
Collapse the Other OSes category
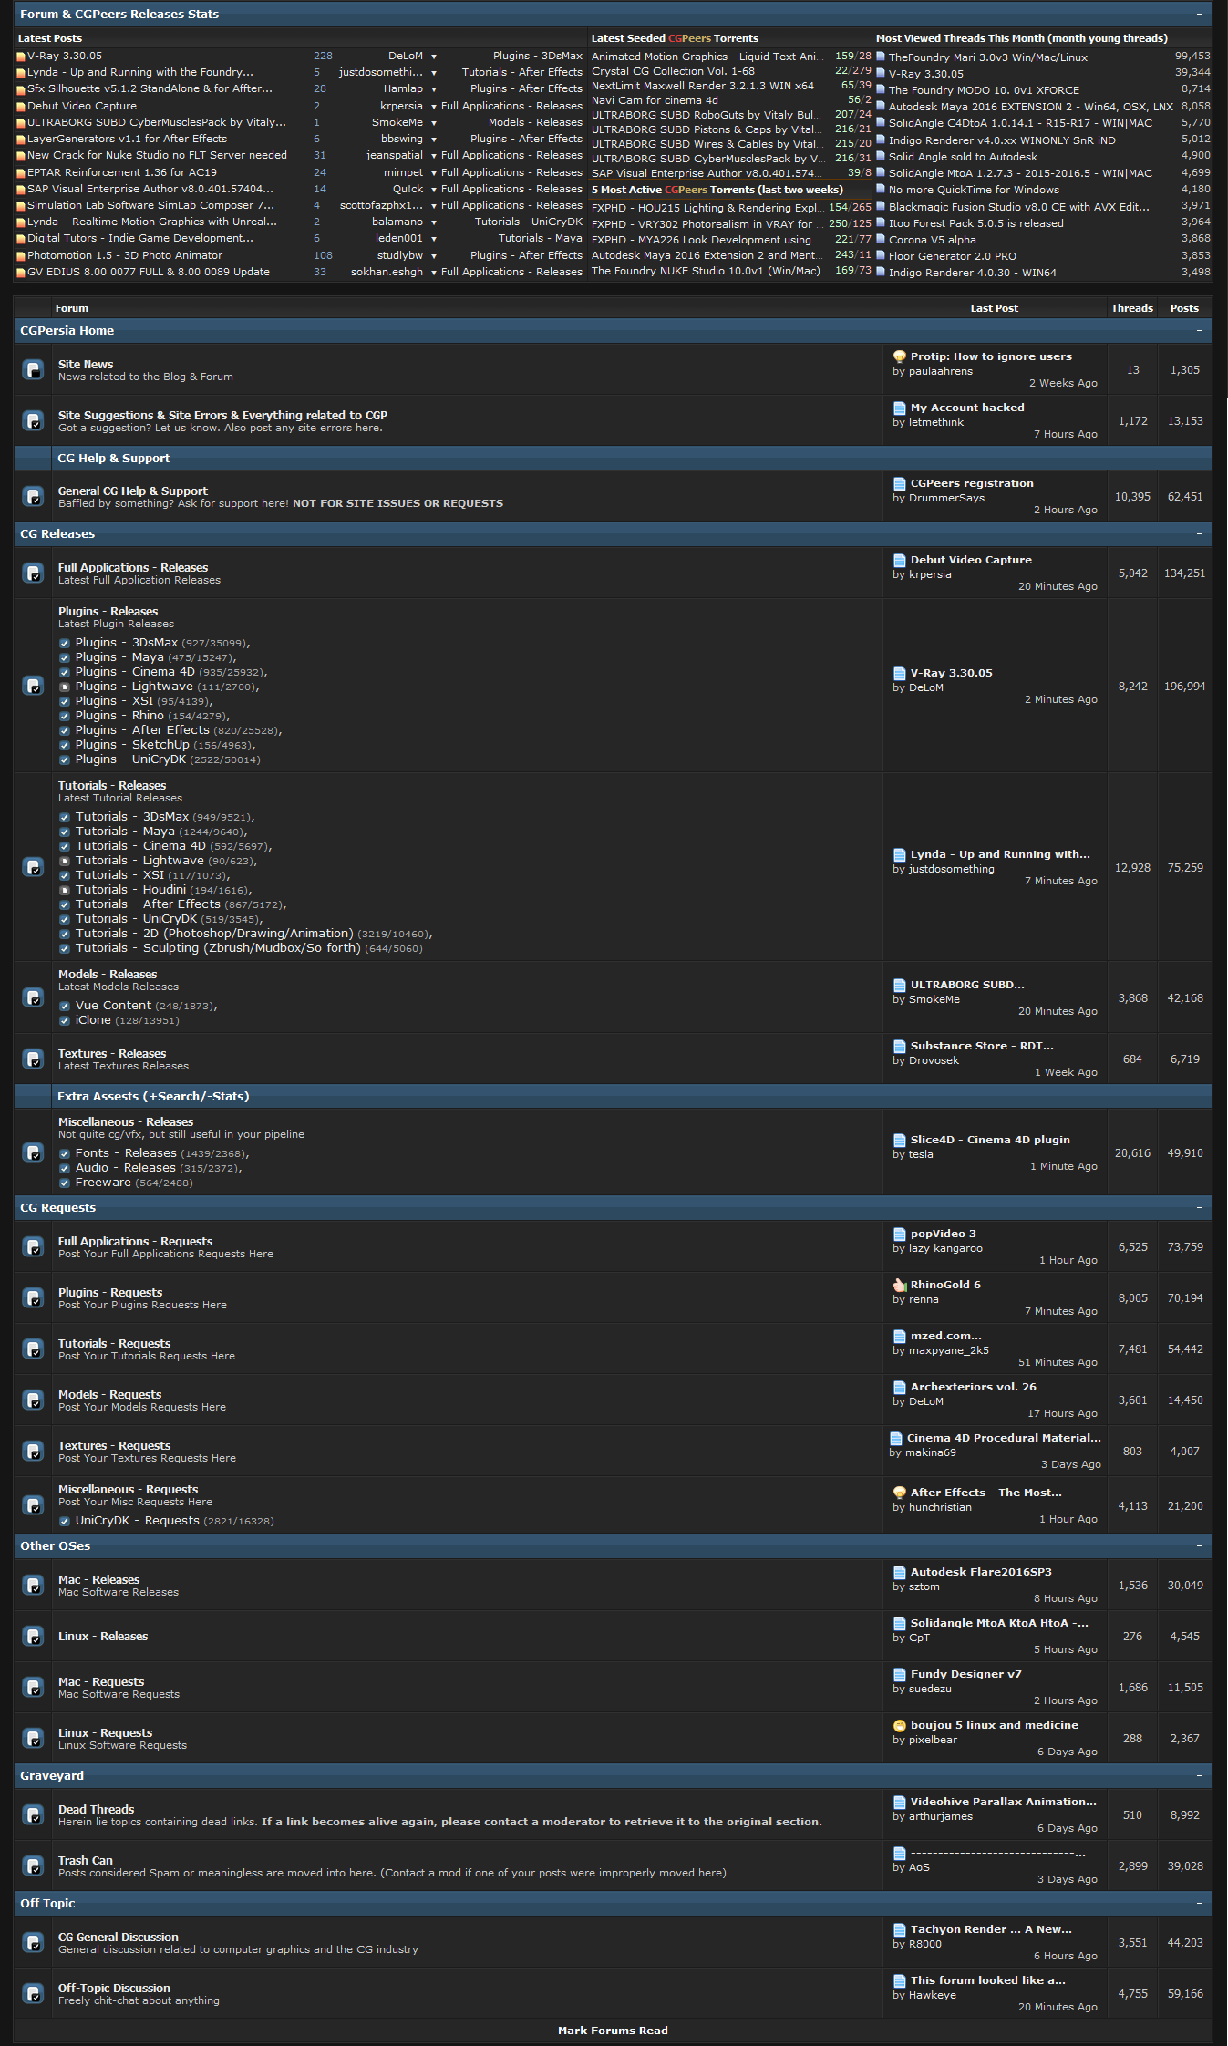tap(1199, 1545)
